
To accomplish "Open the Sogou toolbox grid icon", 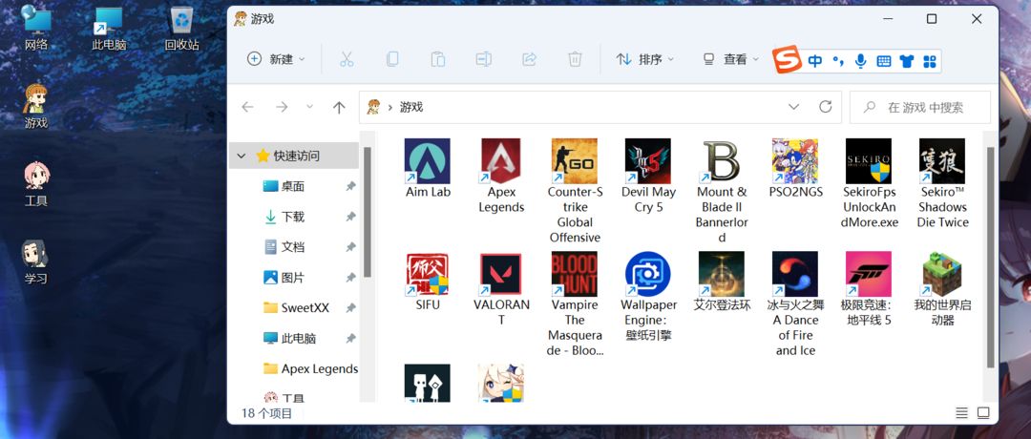I will [x=929, y=61].
